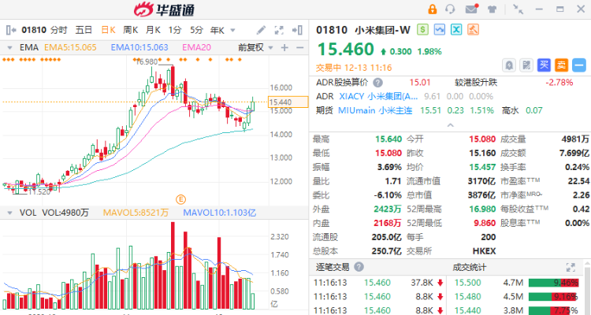Toggle fullscreen chart icon
The height and width of the screenshot is (315, 591).
point(279,30)
